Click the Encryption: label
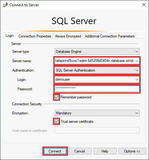This screenshot has width=149, height=160. pos(20,113)
